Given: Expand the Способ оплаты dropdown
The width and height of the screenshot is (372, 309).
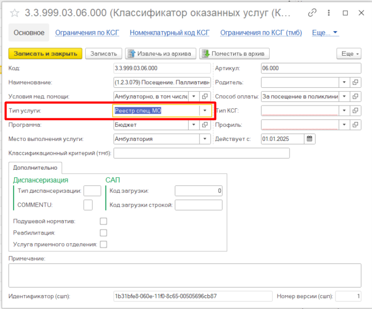Looking at the screenshot, I should tap(344, 96).
